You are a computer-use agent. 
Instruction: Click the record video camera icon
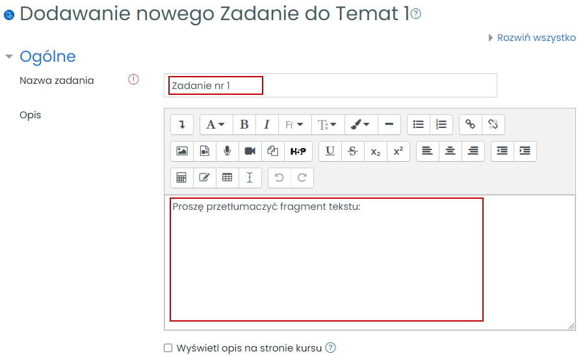[250, 151]
